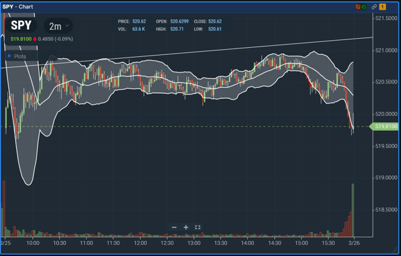Click the 521.0000 price axis label
This screenshot has width=401, height=256.
386,50
